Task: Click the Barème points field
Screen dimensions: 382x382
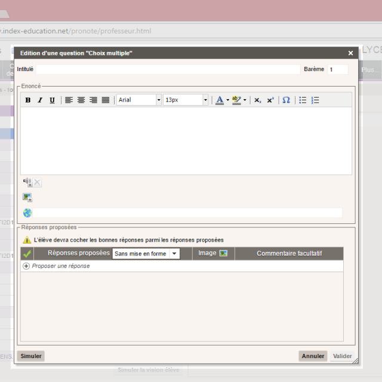Action: (338, 69)
